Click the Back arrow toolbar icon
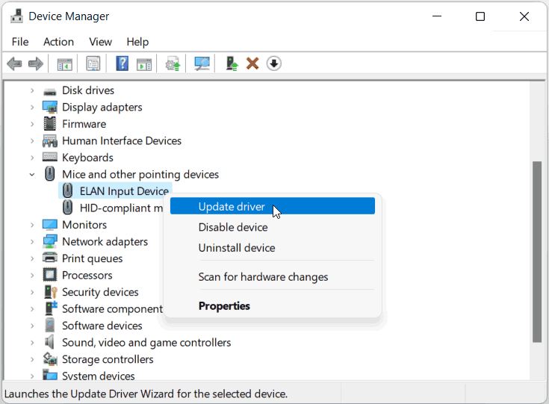 point(14,63)
